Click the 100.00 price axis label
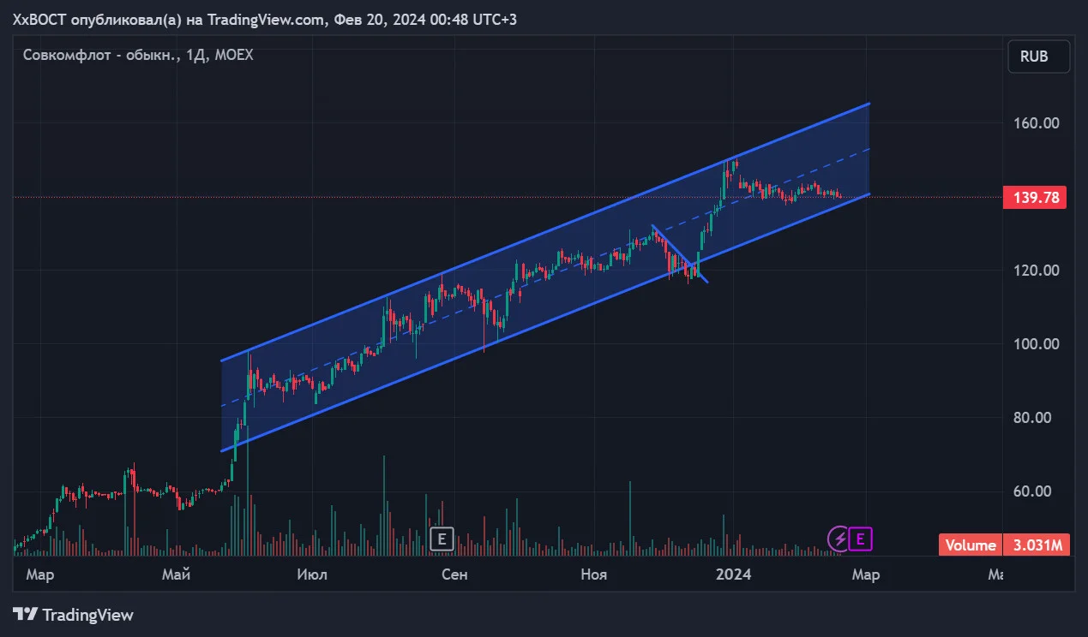The width and height of the screenshot is (1088, 637). tap(1037, 344)
